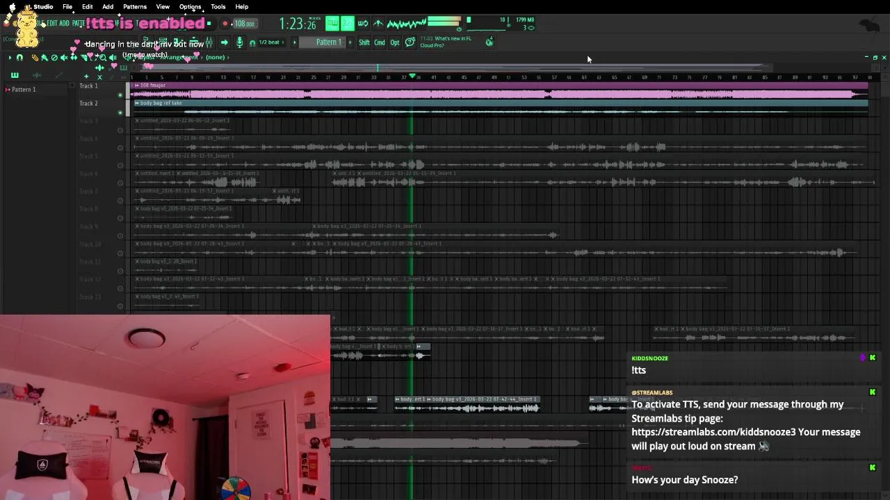Open the 108 fmajor clip menu
Screen dimensions: 890x500
137,85
